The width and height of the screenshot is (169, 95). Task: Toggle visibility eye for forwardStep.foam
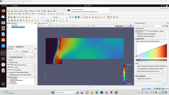point(8,27)
